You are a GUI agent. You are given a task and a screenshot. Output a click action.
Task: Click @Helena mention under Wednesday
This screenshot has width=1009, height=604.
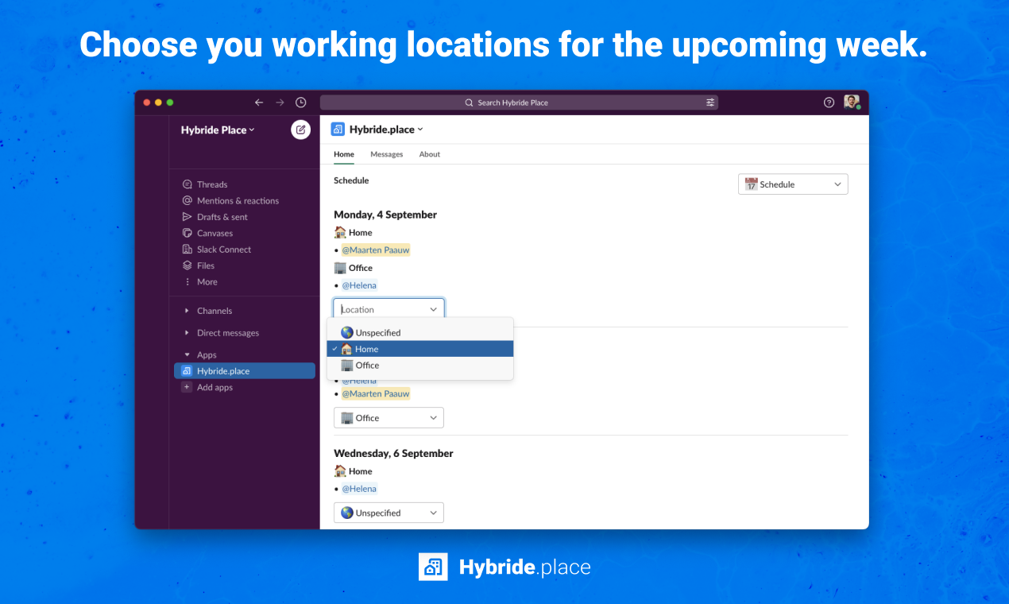[x=359, y=489]
